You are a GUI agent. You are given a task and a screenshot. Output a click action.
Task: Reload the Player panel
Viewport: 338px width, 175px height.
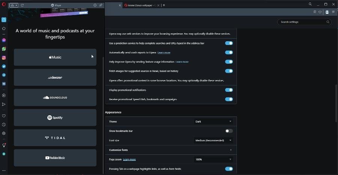23,5
